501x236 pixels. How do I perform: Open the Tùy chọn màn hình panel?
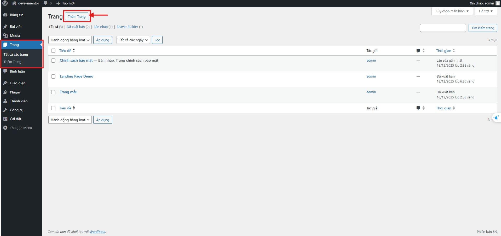451,11
